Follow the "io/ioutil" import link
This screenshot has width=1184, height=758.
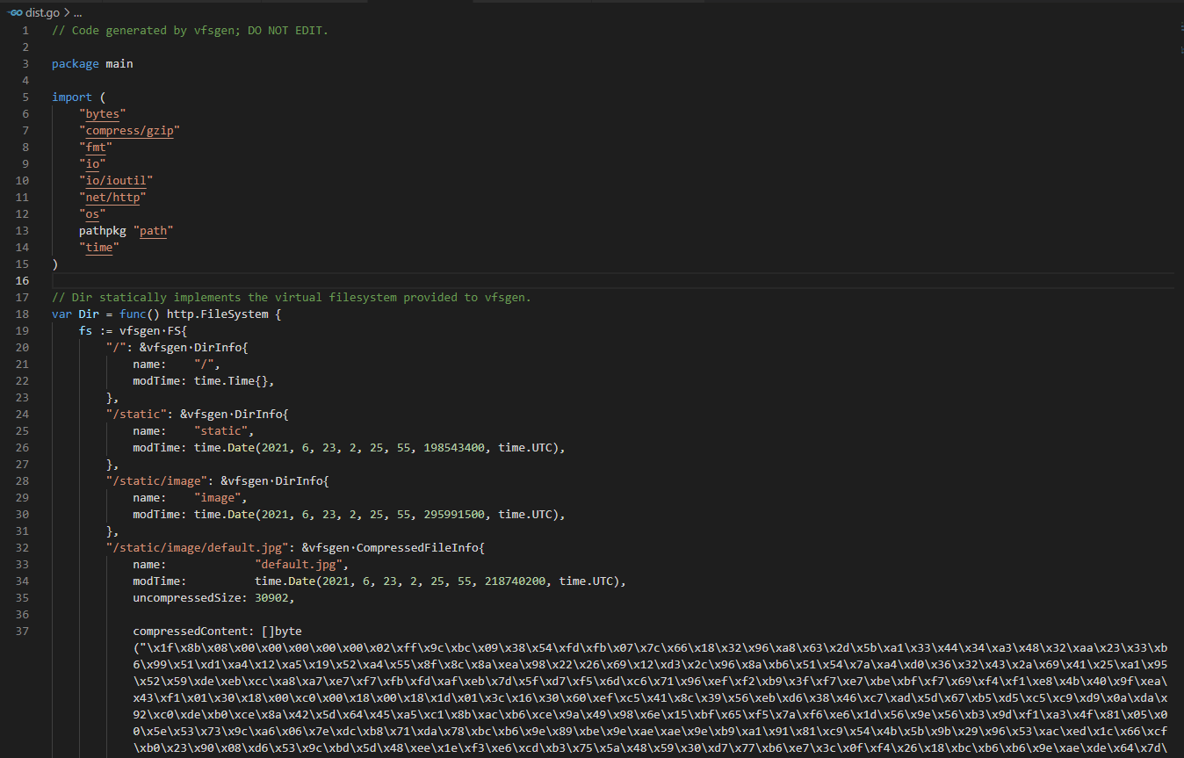coord(116,181)
